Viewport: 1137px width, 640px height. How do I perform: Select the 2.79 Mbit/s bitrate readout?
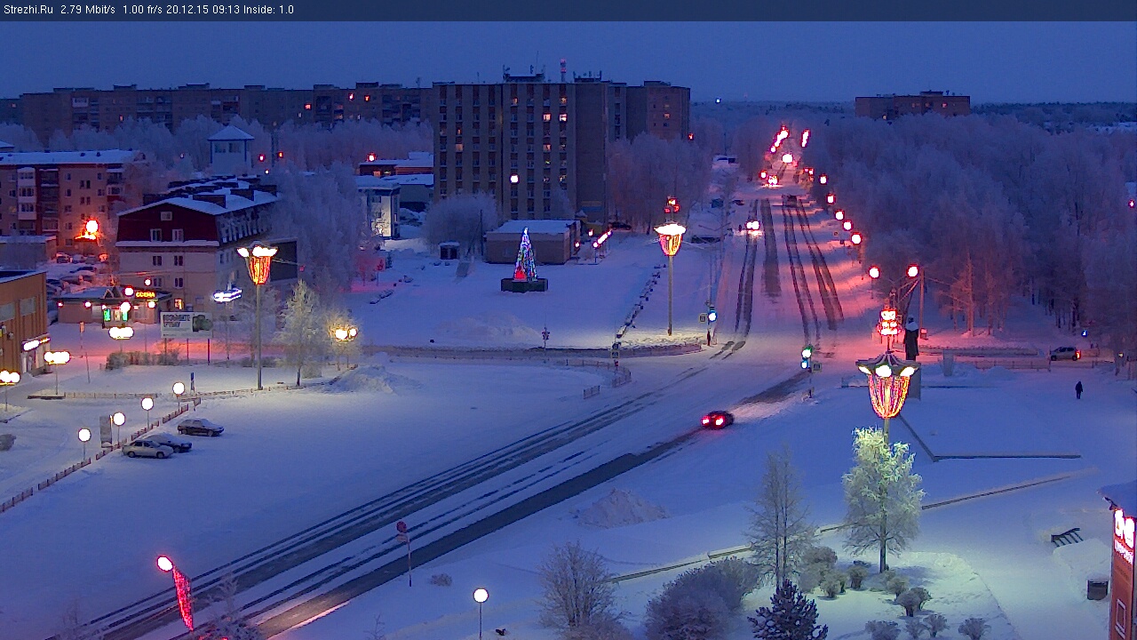point(88,10)
